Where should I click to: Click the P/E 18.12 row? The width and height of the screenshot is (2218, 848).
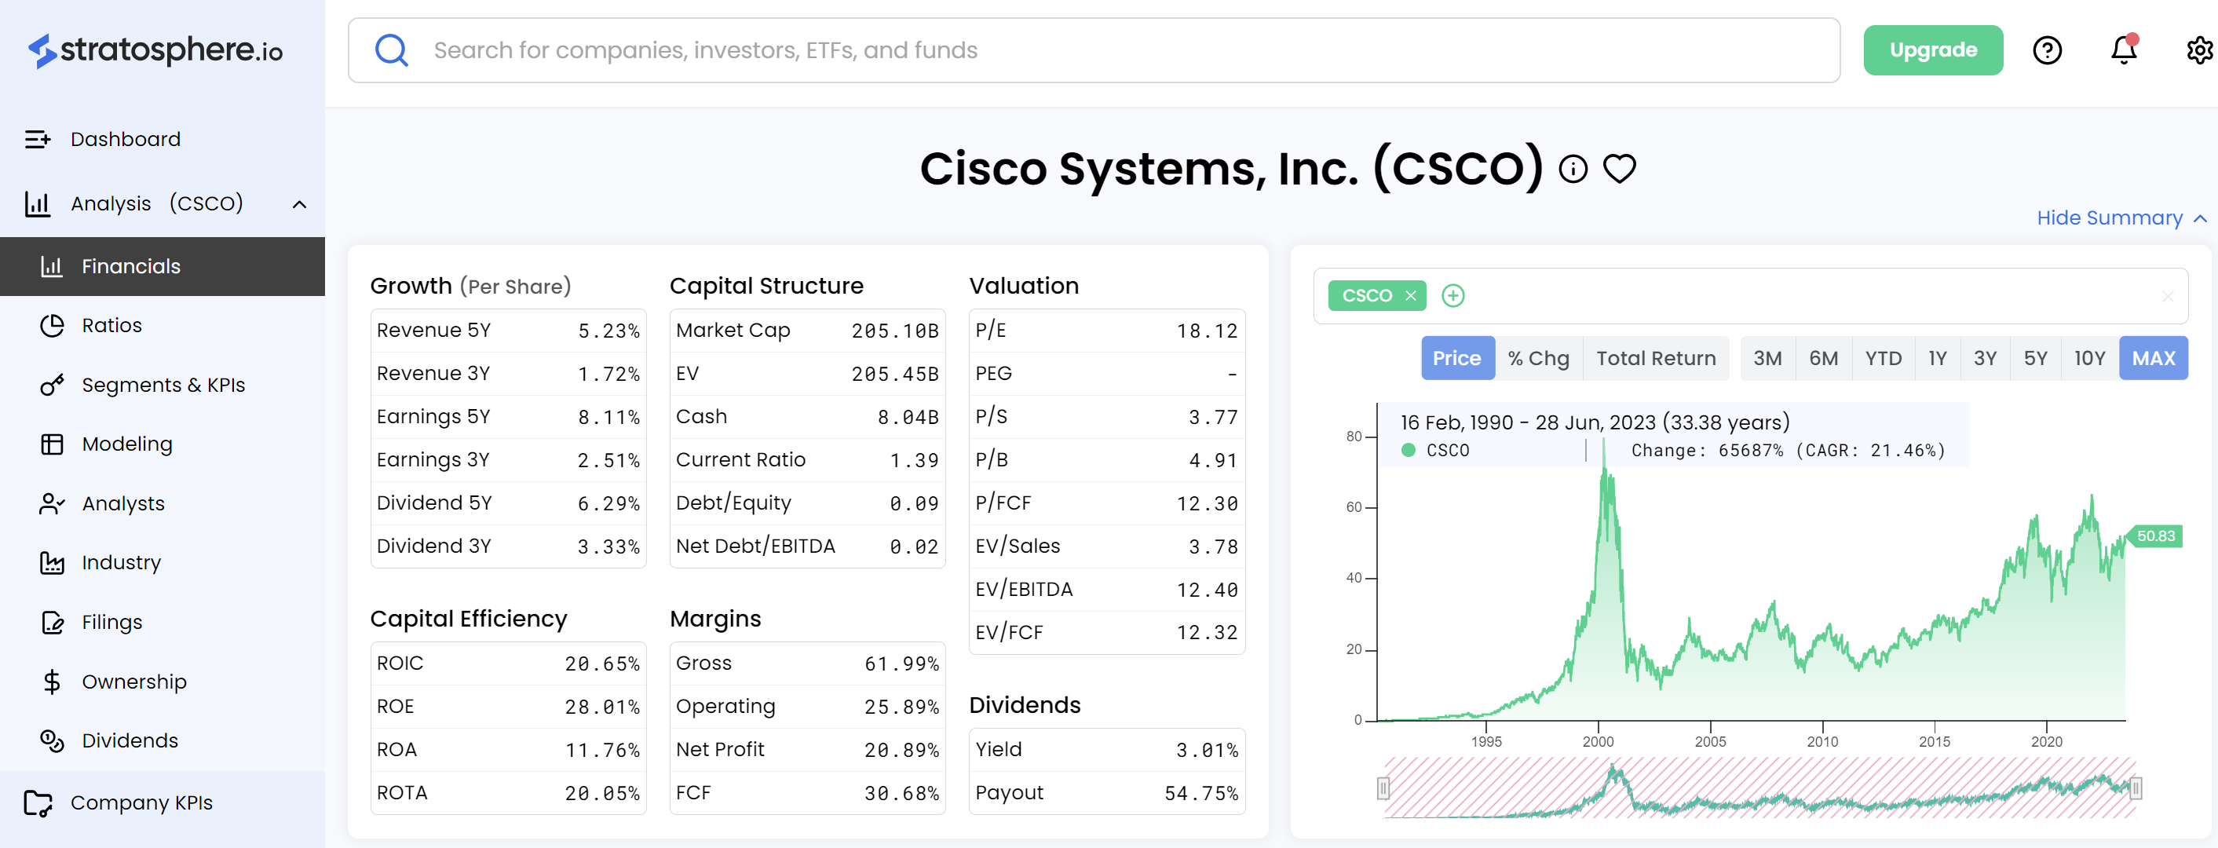coord(1106,331)
